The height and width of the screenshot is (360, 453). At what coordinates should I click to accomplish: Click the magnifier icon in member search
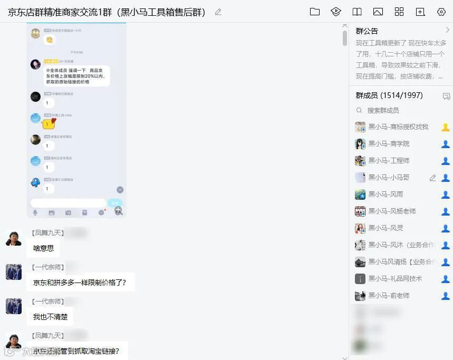tap(359, 110)
